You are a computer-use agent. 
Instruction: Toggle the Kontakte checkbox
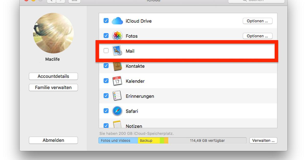point(106,66)
